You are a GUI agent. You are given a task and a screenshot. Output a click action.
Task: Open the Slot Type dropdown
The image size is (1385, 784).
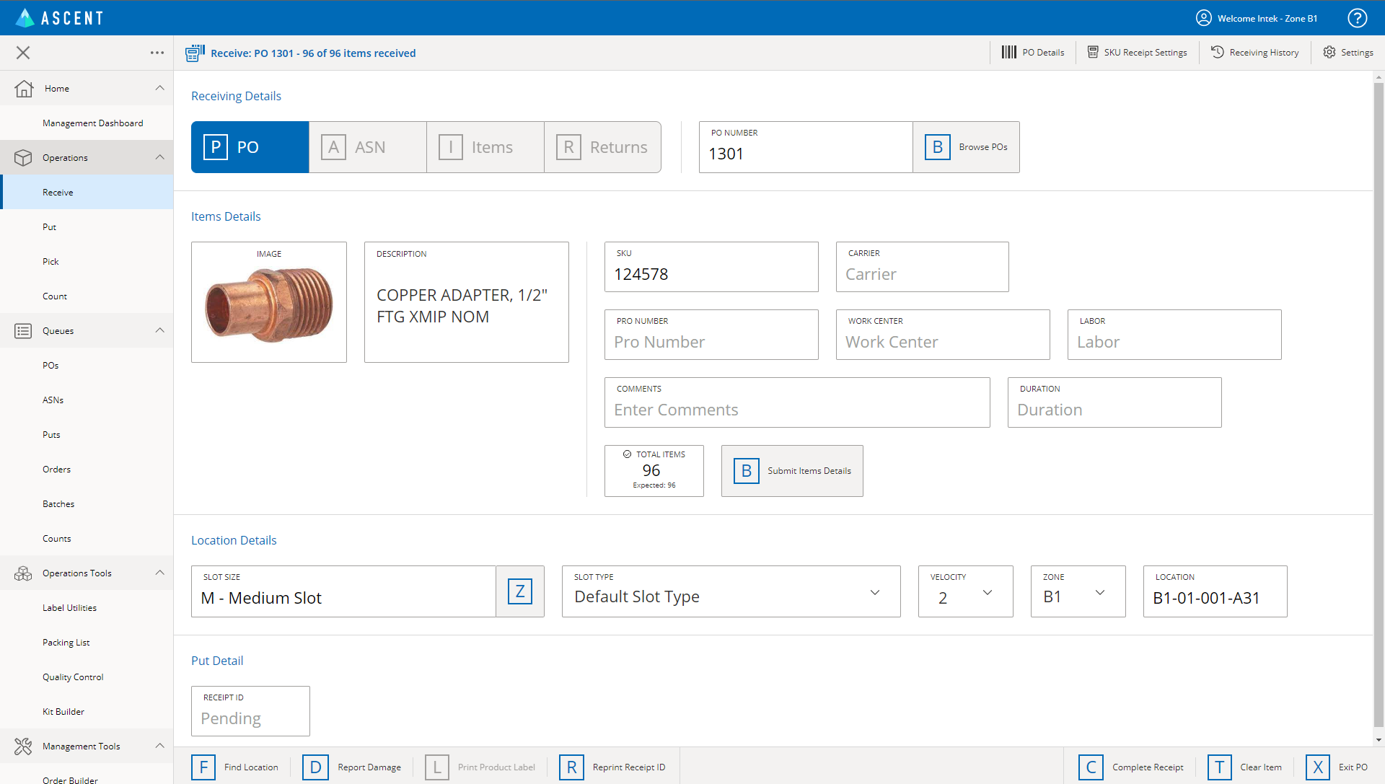(731, 591)
